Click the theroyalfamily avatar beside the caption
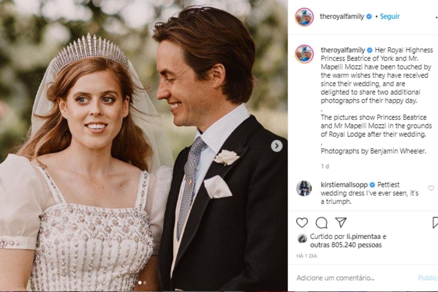438x292 pixels. click(304, 54)
